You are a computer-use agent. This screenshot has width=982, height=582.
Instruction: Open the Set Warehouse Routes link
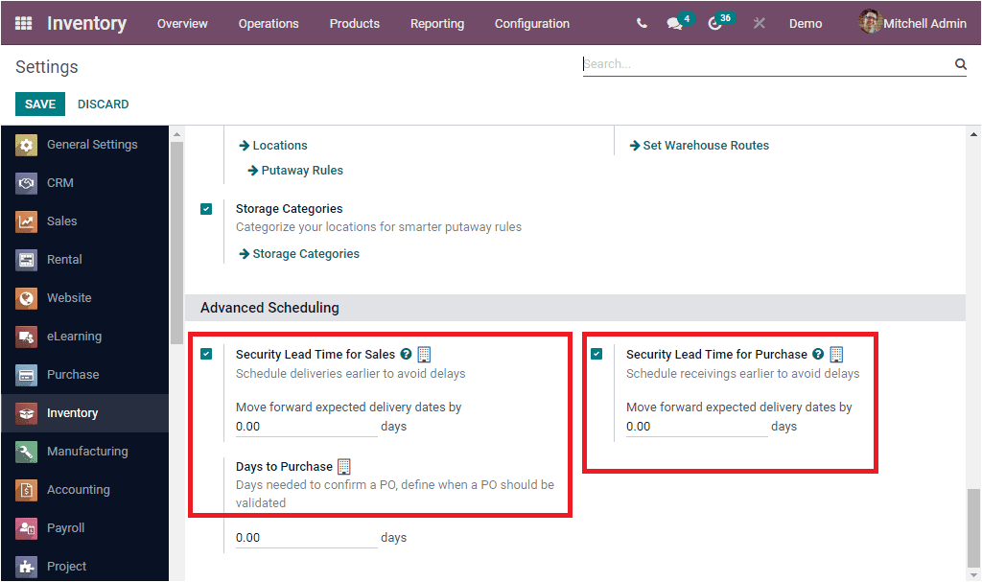(x=698, y=145)
